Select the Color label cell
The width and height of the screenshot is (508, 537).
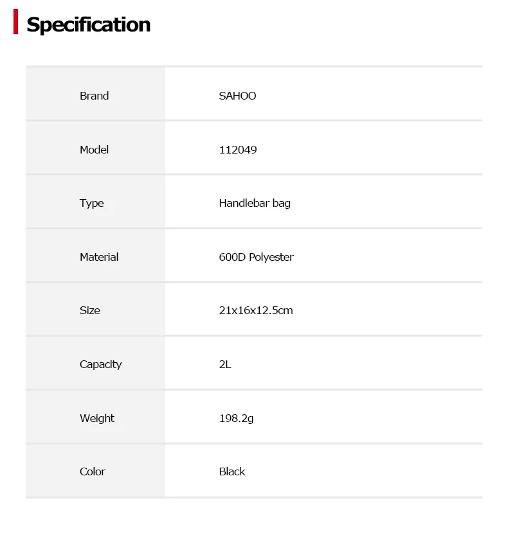point(95,471)
